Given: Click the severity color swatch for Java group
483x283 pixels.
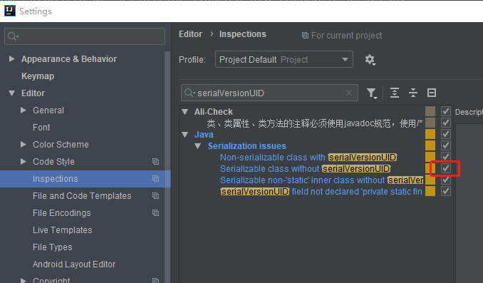Looking at the screenshot, I should 430,134.
